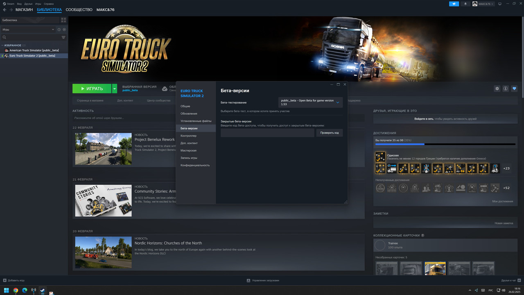Open the Odyssey achievement icon
Screen dimensions: 524x295
pos(380,156)
